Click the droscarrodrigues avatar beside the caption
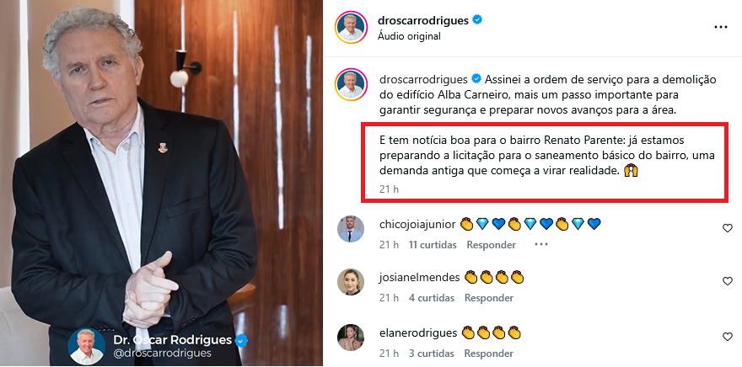The image size is (742, 367). point(351,84)
